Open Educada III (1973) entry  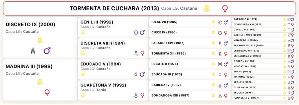(x=190, y=74)
